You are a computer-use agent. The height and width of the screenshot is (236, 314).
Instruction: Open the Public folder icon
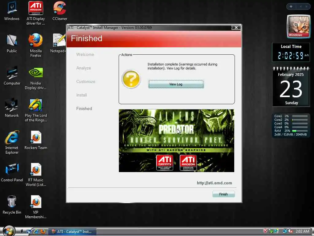pyautogui.click(x=12, y=43)
